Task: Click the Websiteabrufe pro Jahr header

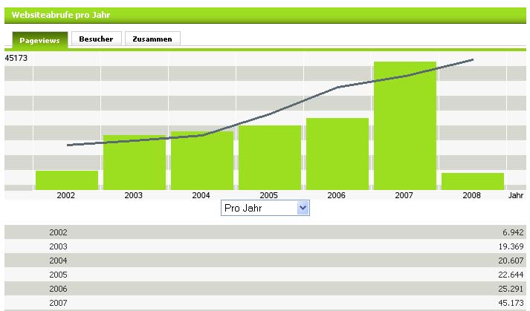Action: (51, 14)
